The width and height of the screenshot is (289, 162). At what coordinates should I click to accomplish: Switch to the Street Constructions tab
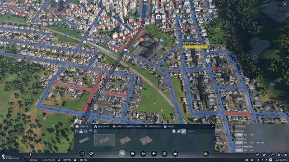click(x=127, y=126)
